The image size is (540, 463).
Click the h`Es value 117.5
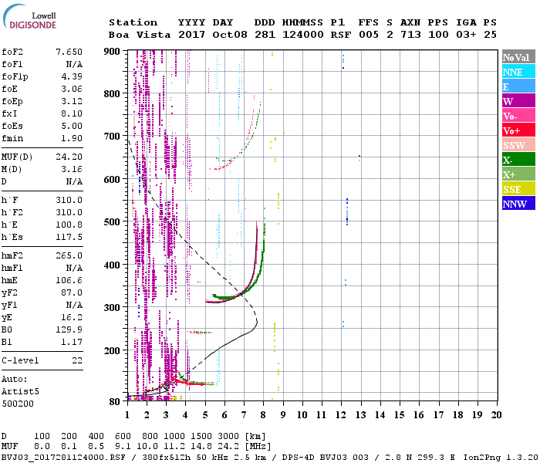click(x=69, y=237)
